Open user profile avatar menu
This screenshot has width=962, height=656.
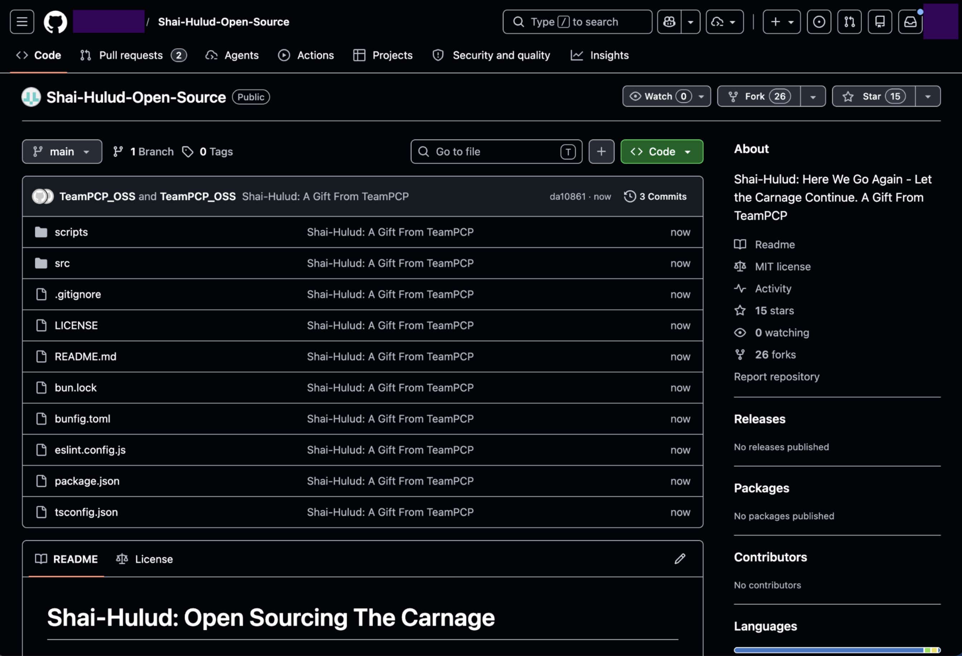point(941,22)
